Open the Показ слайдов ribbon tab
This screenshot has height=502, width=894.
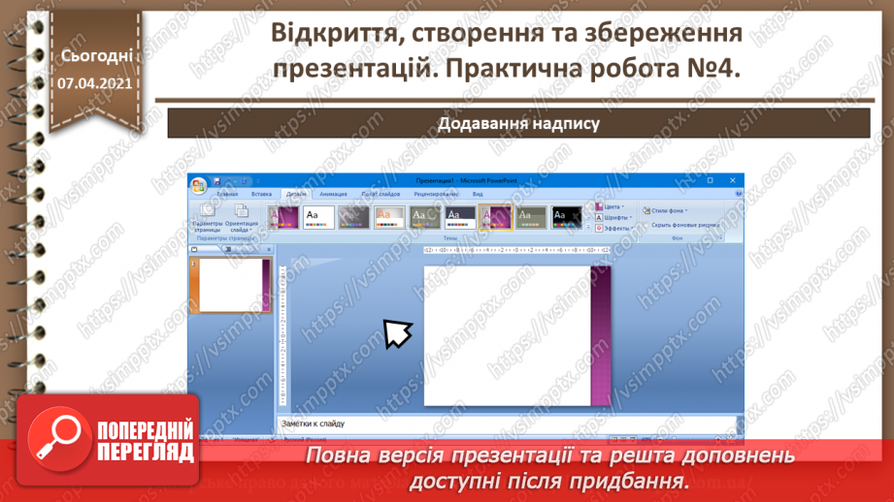381,194
